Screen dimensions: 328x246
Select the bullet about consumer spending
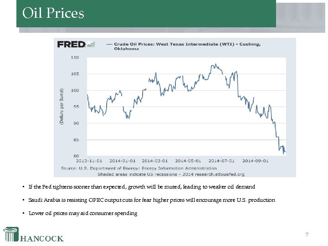83,213
